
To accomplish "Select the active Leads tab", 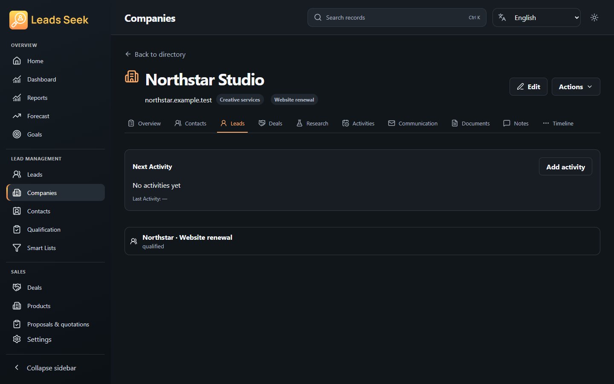I will [232, 123].
